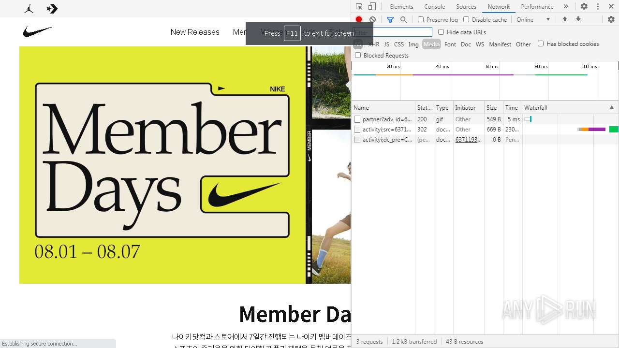
Task: Filter requests by XHR
Action: coord(374,44)
